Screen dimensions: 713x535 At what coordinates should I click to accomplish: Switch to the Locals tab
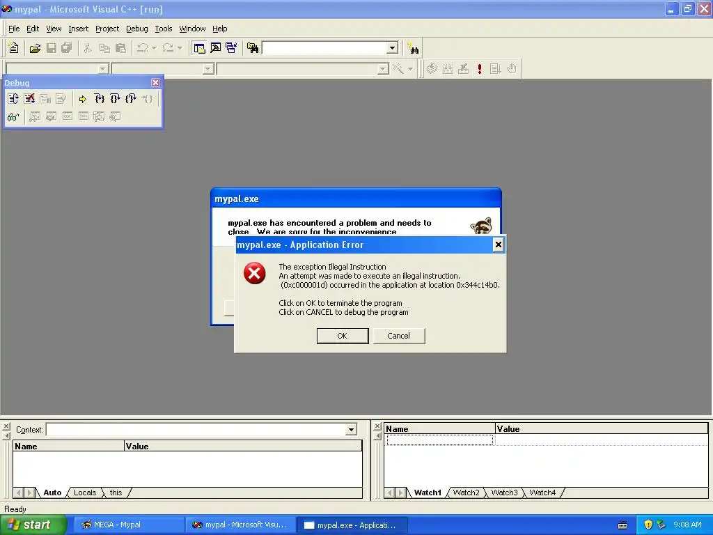[x=85, y=493]
